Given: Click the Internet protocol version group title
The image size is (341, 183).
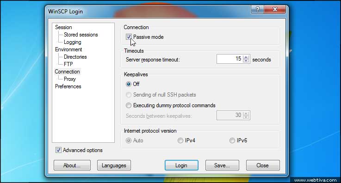Looking at the screenshot, I should coord(150,131).
